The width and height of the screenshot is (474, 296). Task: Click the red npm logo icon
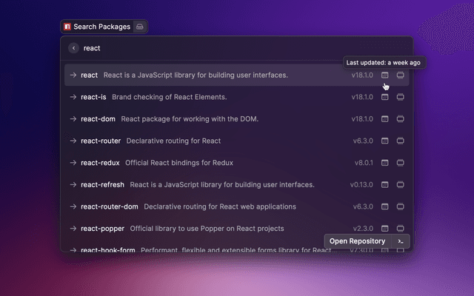(x=67, y=27)
